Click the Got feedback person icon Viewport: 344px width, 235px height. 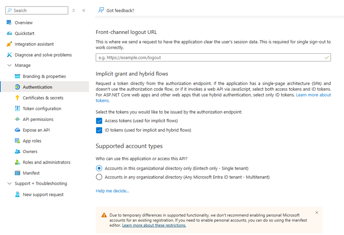click(101, 10)
